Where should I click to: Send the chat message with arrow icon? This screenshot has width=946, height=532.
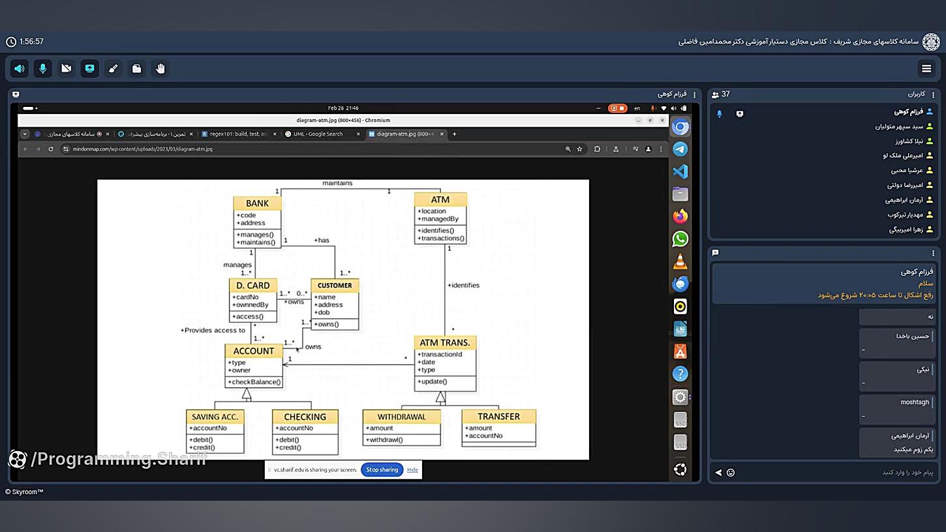click(x=718, y=473)
